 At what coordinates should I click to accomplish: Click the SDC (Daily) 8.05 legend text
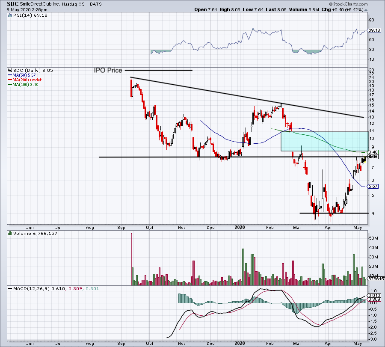33,70
